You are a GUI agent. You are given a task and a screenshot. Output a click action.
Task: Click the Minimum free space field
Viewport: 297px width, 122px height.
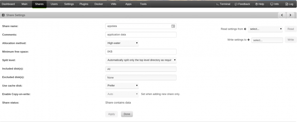click(141, 52)
